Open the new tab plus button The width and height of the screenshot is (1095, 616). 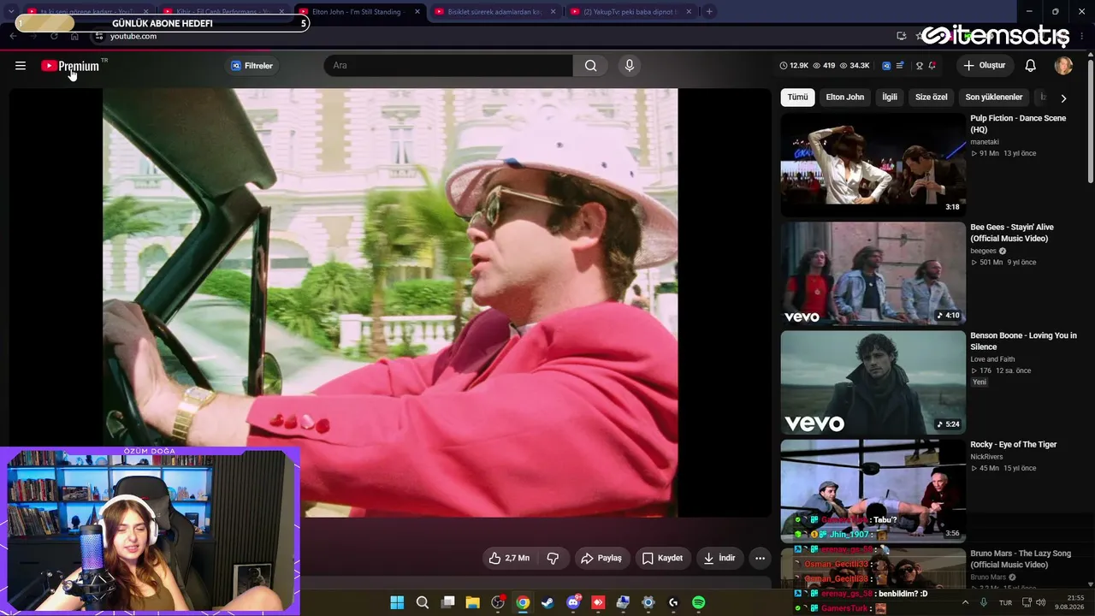click(709, 12)
